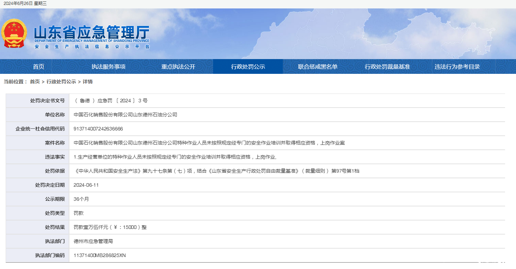
Task: Click the 单位名称 row label
Action: pyautogui.click(x=55, y=115)
